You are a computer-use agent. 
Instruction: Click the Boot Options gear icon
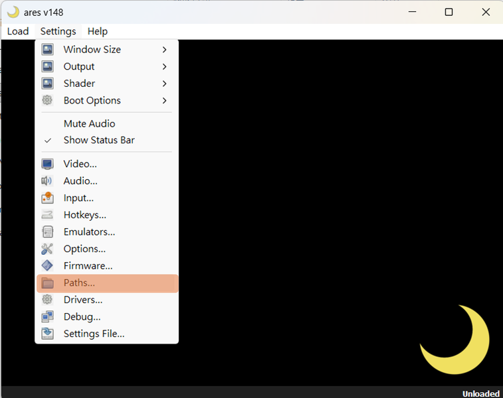[47, 100]
